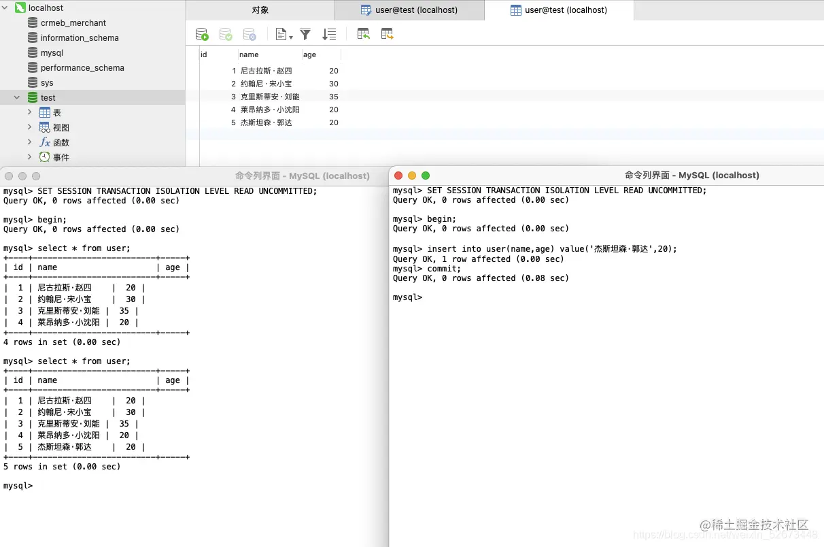This screenshot has height=547, width=824.
Task: Click the 'commit;' line in right console
Action: 427,269
